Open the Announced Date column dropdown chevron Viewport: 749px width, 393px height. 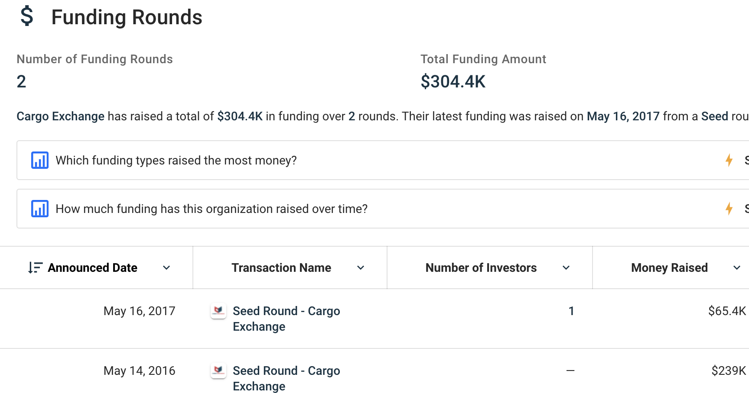pyautogui.click(x=166, y=268)
